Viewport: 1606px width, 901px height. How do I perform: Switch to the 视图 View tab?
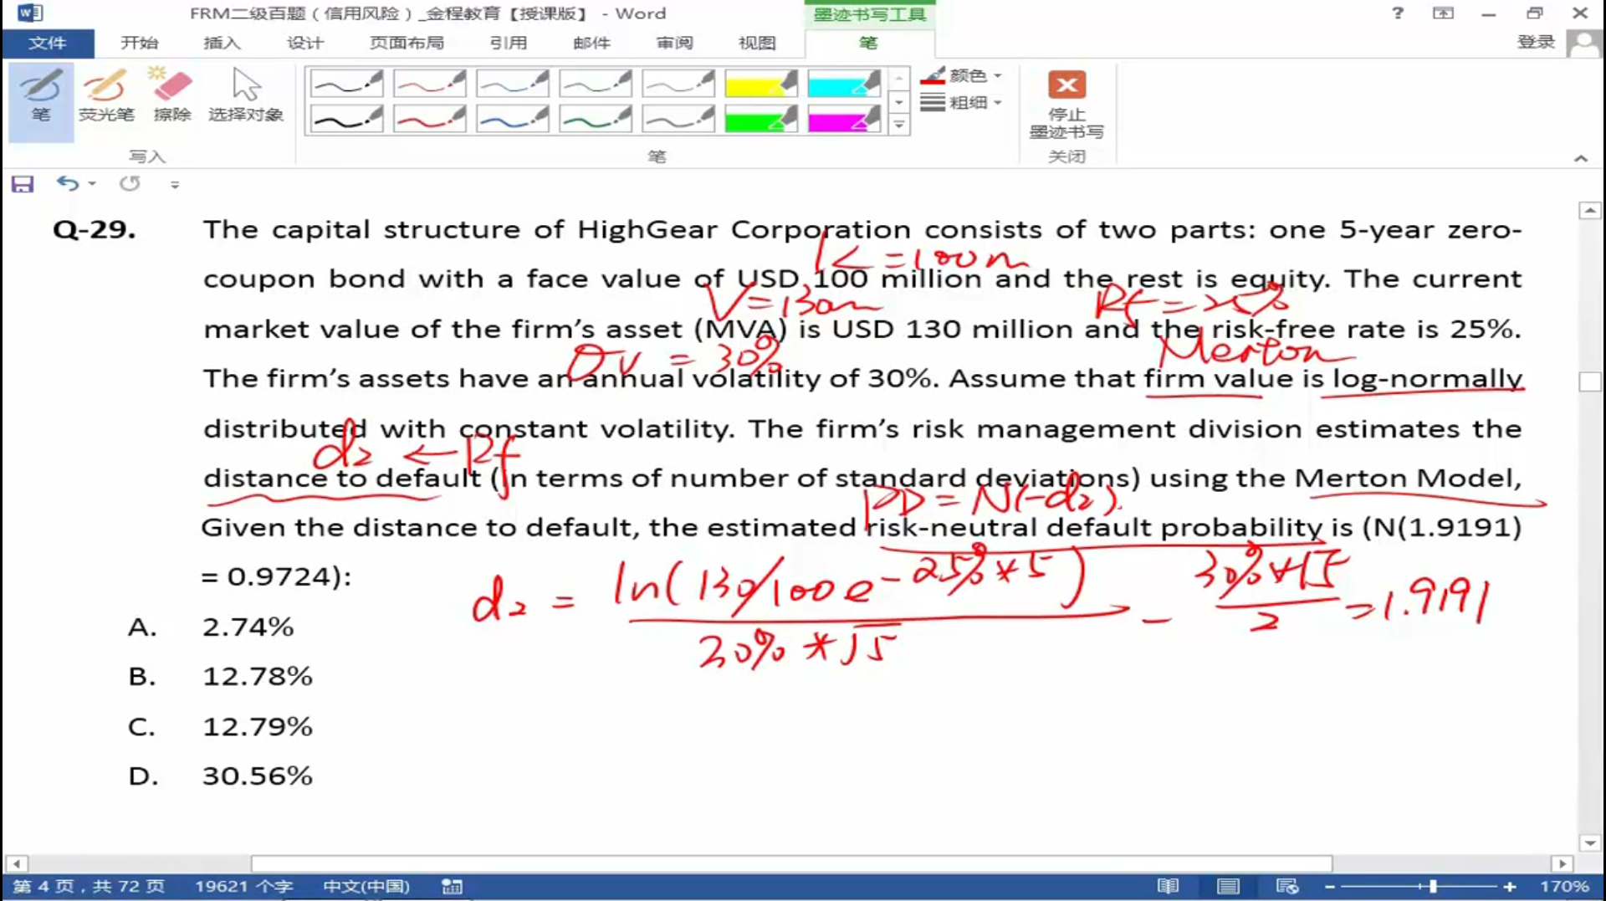[x=757, y=43]
